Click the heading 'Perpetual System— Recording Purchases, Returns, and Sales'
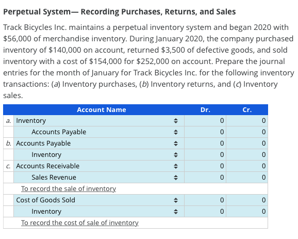Screen dimensions: 298x239 120,12
